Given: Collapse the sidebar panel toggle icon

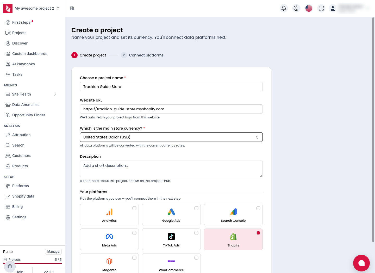Looking at the screenshot, I should 72,8.
